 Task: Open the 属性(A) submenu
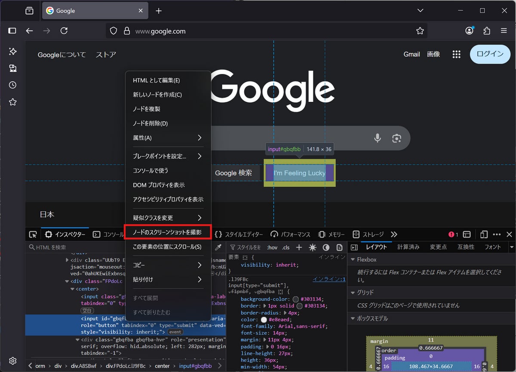[168, 138]
